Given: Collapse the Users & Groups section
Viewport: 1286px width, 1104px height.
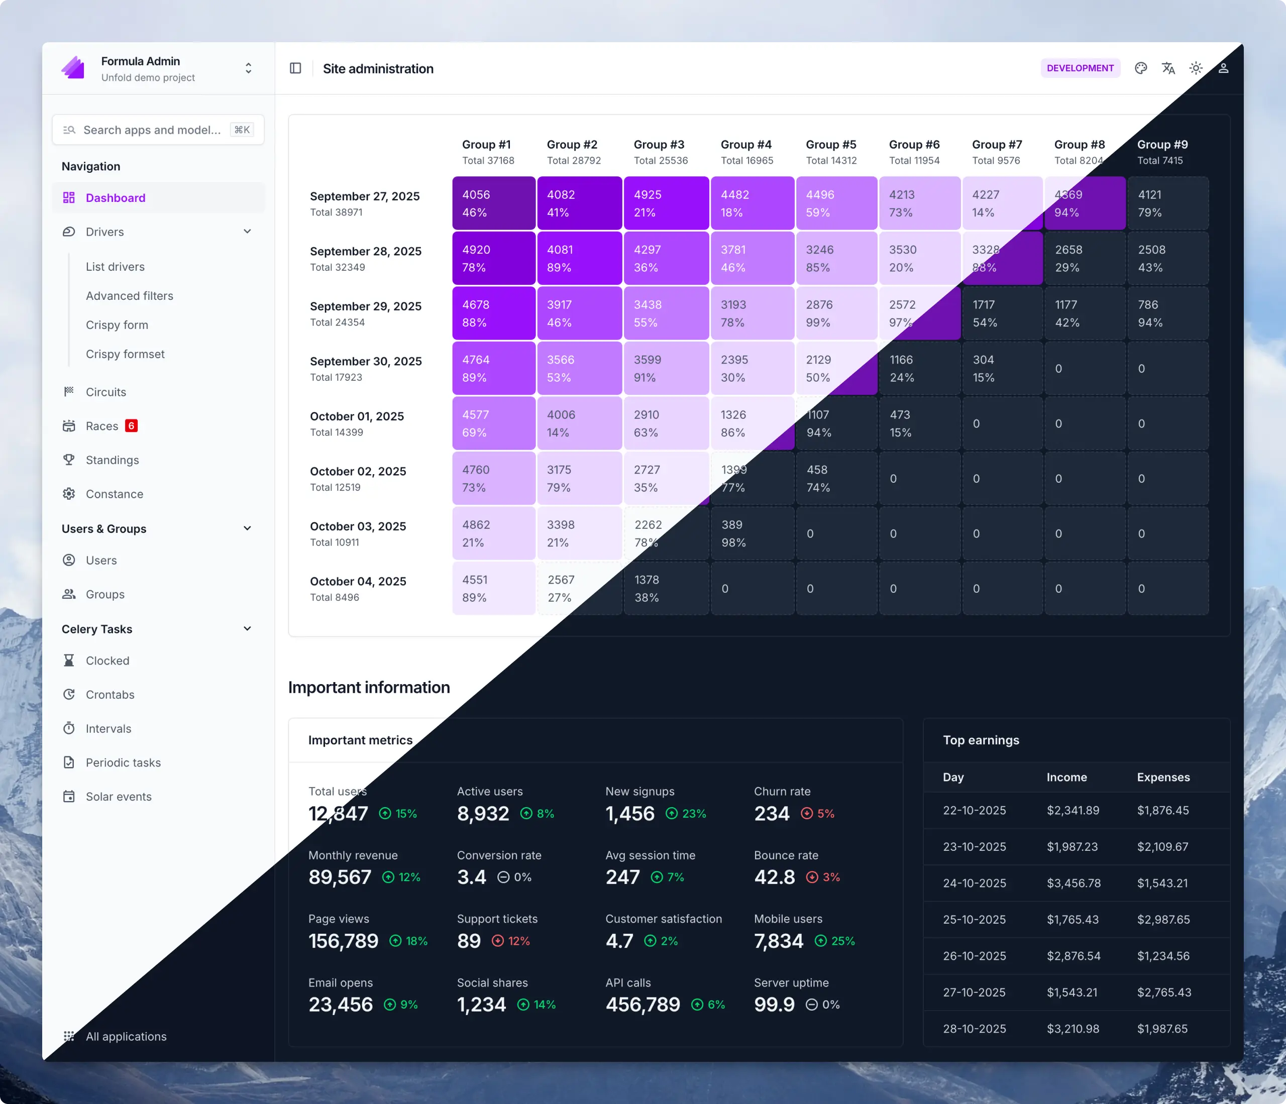Looking at the screenshot, I should pos(247,529).
